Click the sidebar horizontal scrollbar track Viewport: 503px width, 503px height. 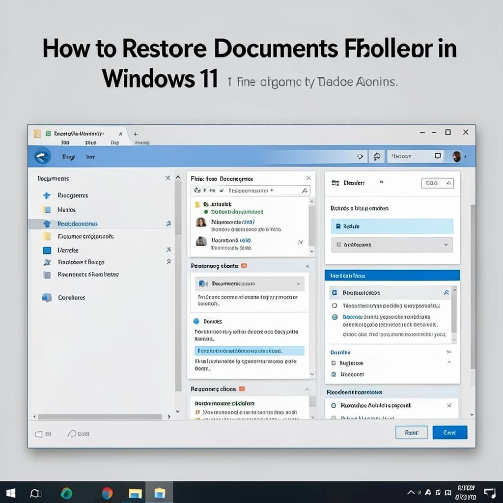point(100,417)
